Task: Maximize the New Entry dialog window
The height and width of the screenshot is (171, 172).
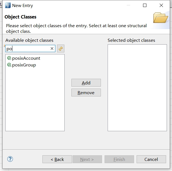Action: [145, 6]
